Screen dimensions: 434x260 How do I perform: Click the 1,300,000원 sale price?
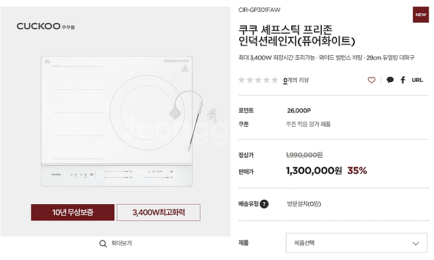pyautogui.click(x=314, y=171)
